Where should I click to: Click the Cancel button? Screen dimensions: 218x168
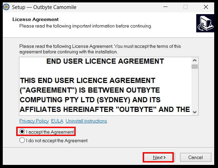196,157
